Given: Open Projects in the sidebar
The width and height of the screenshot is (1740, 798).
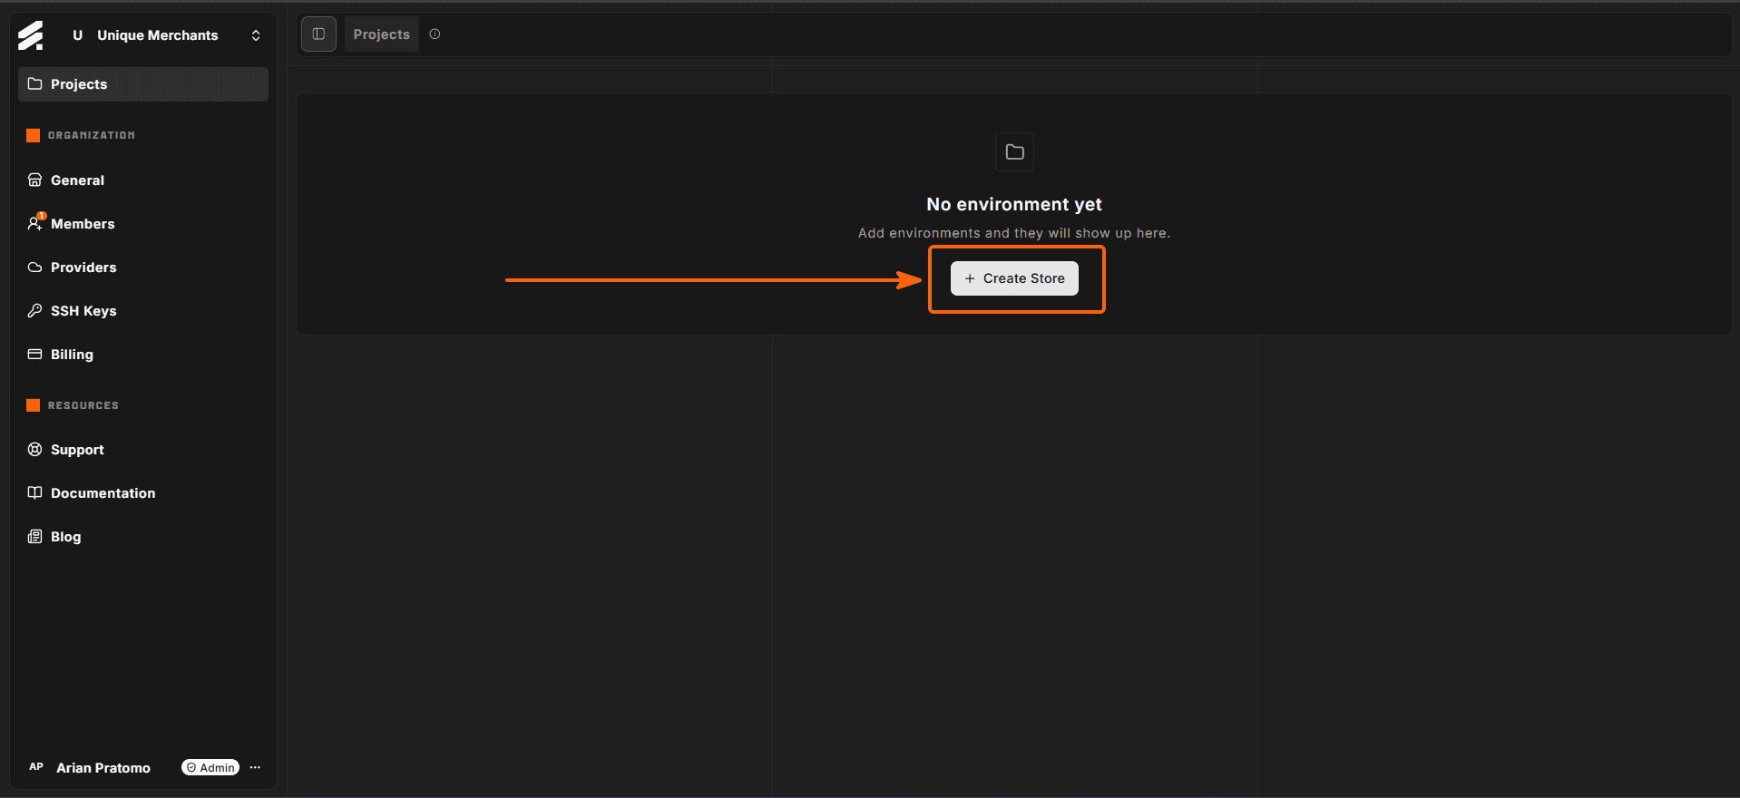Looking at the screenshot, I should [x=143, y=84].
